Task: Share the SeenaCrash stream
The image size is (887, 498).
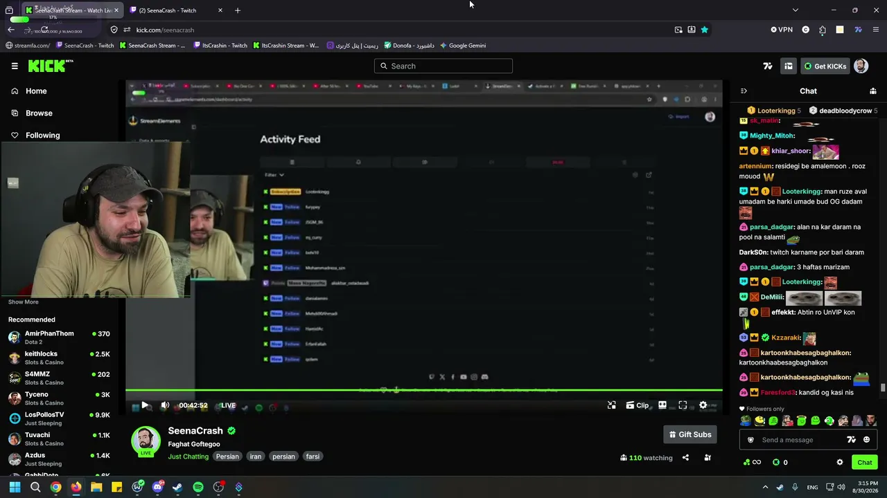Action: 685,457
